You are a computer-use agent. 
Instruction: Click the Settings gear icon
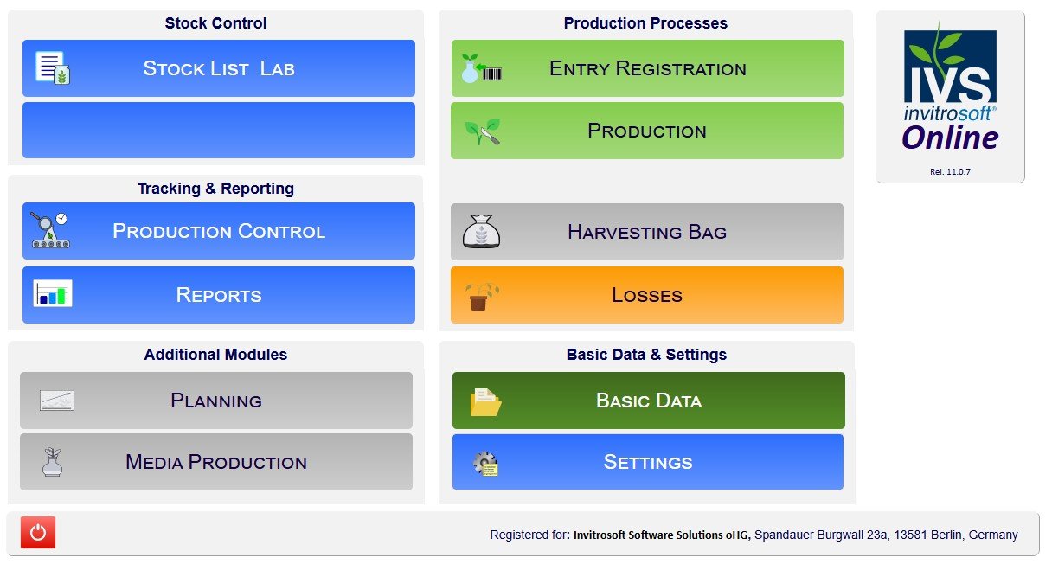tap(485, 464)
